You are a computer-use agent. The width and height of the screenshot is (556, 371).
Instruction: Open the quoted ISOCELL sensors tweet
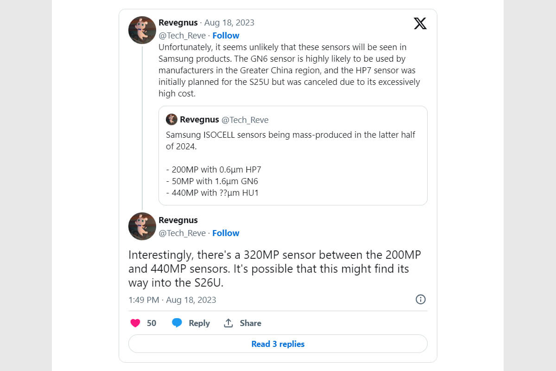pos(293,158)
